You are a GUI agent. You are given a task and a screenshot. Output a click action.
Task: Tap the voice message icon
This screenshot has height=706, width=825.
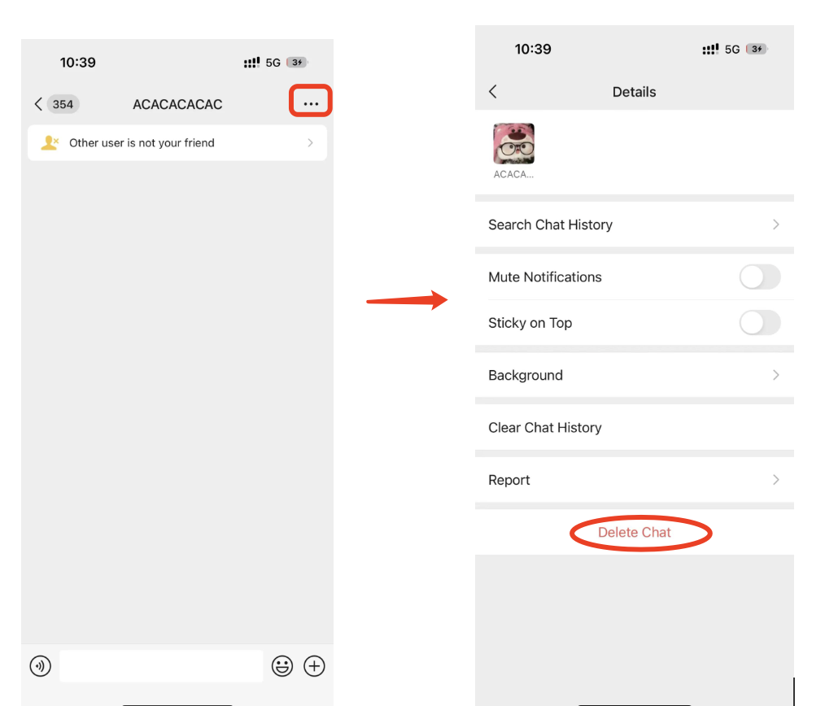point(41,666)
